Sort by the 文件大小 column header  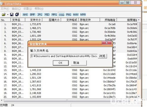34,20
